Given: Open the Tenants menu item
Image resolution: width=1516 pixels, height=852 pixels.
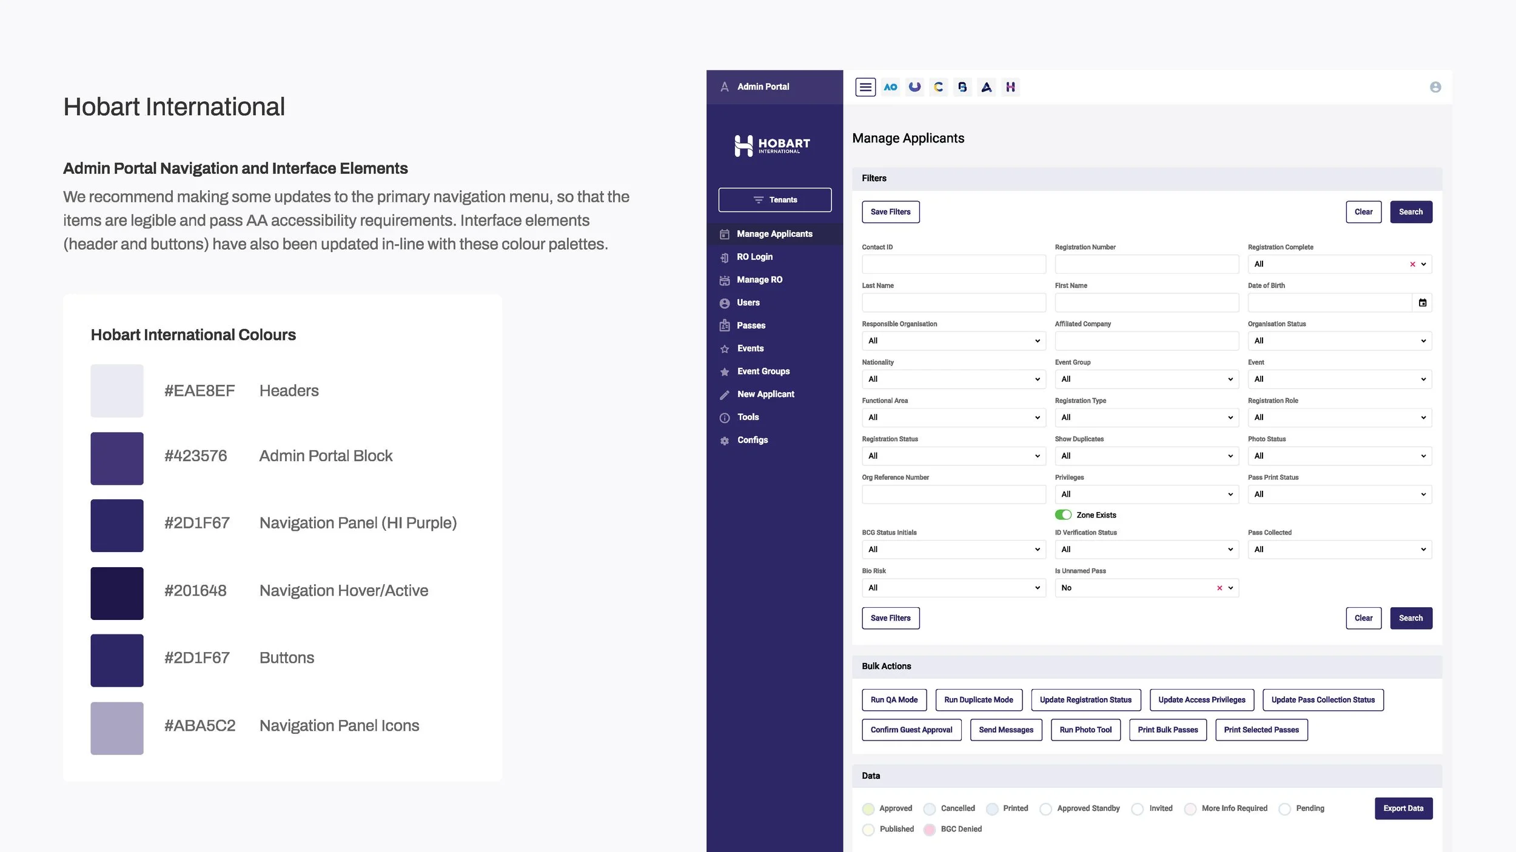Looking at the screenshot, I should point(774,199).
